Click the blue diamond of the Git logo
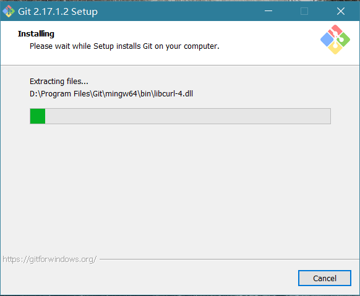This screenshot has height=296, width=360. (327, 40)
